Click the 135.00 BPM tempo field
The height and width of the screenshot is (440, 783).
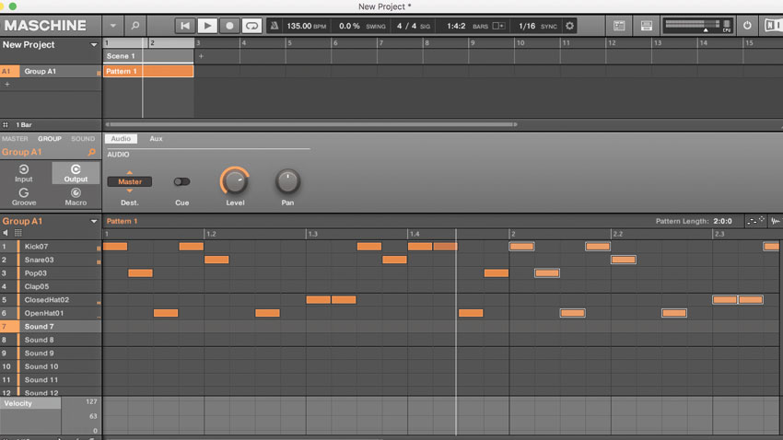click(306, 26)
